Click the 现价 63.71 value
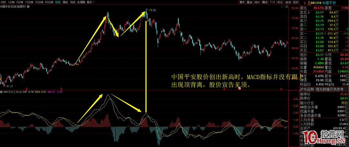349x147 pixels. pyautogui.click(x=319, y=55)
